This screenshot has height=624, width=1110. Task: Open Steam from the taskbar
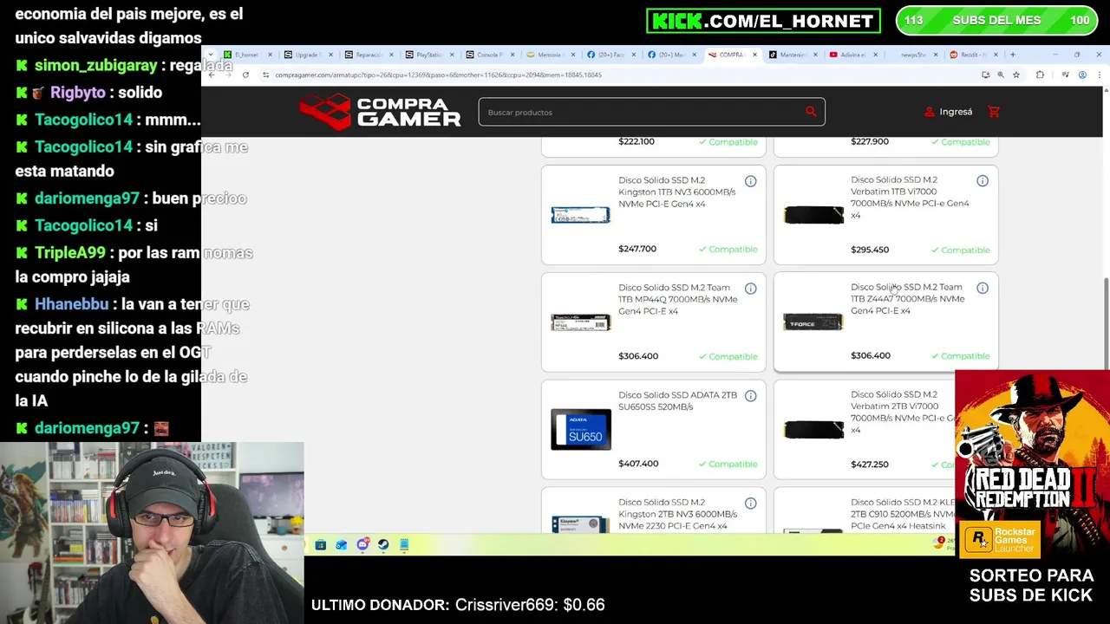(383, 545)
